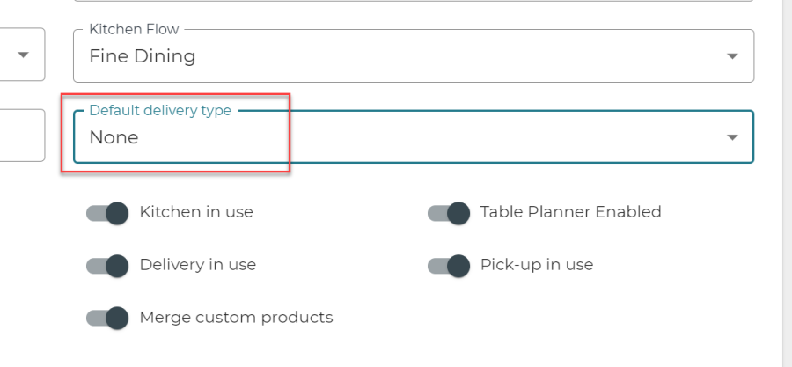Click the Kitchen Flow field label
792x367 pixels.
[x=134, y=30]
